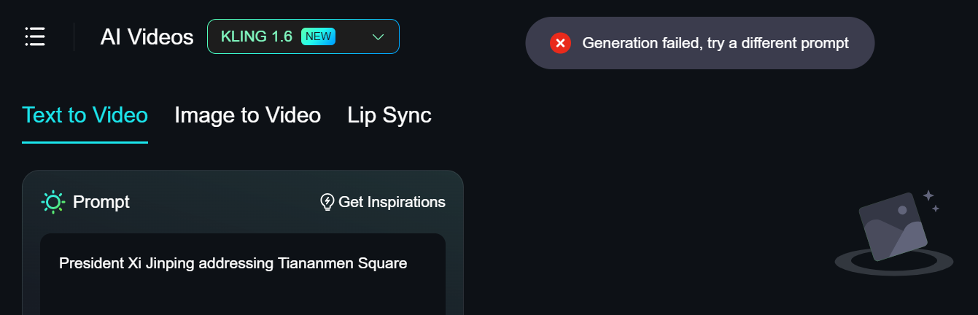Click the NEW badge in model selector

(318, 36)
